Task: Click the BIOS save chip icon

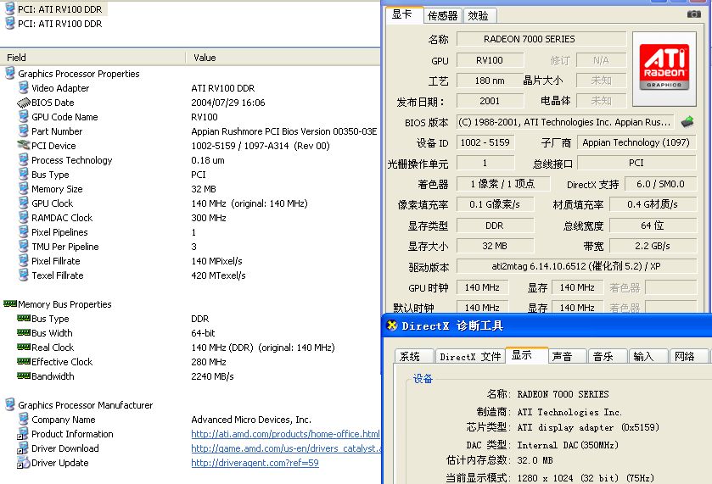Action: pyautogui.click(x=687, y=121)
